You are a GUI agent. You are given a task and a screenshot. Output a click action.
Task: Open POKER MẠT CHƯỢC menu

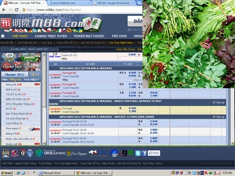(89, 36)
